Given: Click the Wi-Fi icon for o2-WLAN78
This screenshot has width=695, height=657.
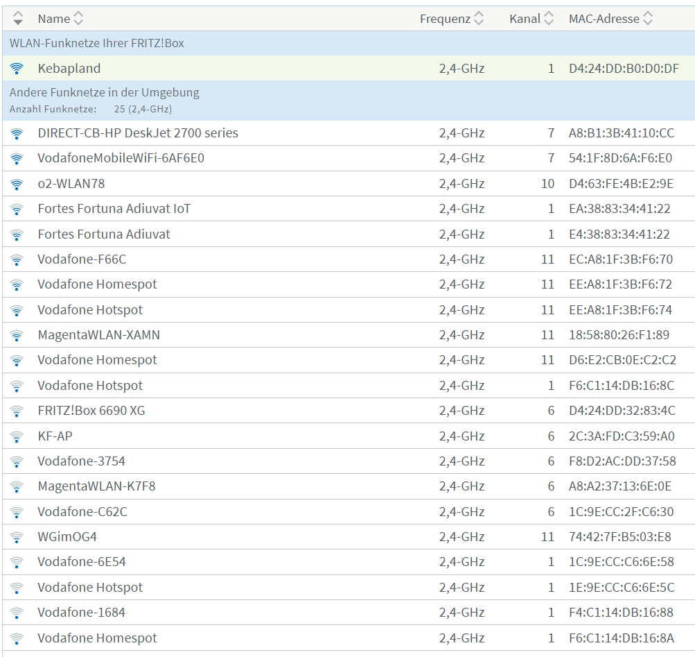Looking at the screenshot, I should pyautogui.click(x=17, y=184).
